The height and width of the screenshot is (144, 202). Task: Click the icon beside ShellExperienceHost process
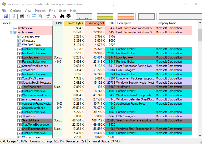pyautogui.click(x=19, y=129)
